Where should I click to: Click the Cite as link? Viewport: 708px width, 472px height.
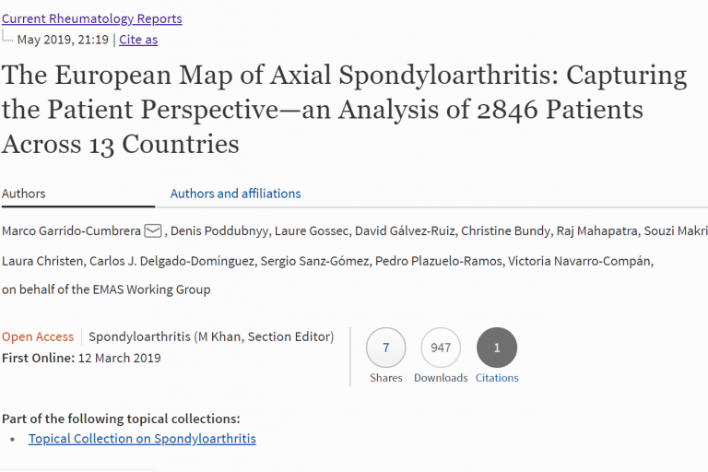coord(138,40)
